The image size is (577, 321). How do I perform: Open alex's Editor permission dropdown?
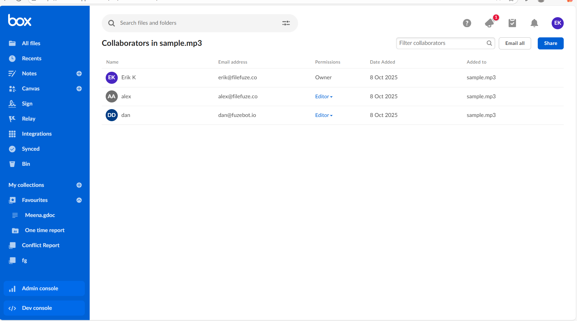[324, 96]
